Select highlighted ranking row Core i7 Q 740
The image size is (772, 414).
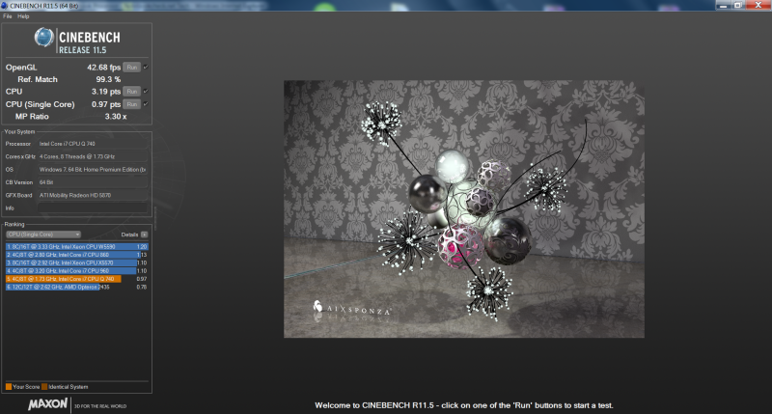77,279
